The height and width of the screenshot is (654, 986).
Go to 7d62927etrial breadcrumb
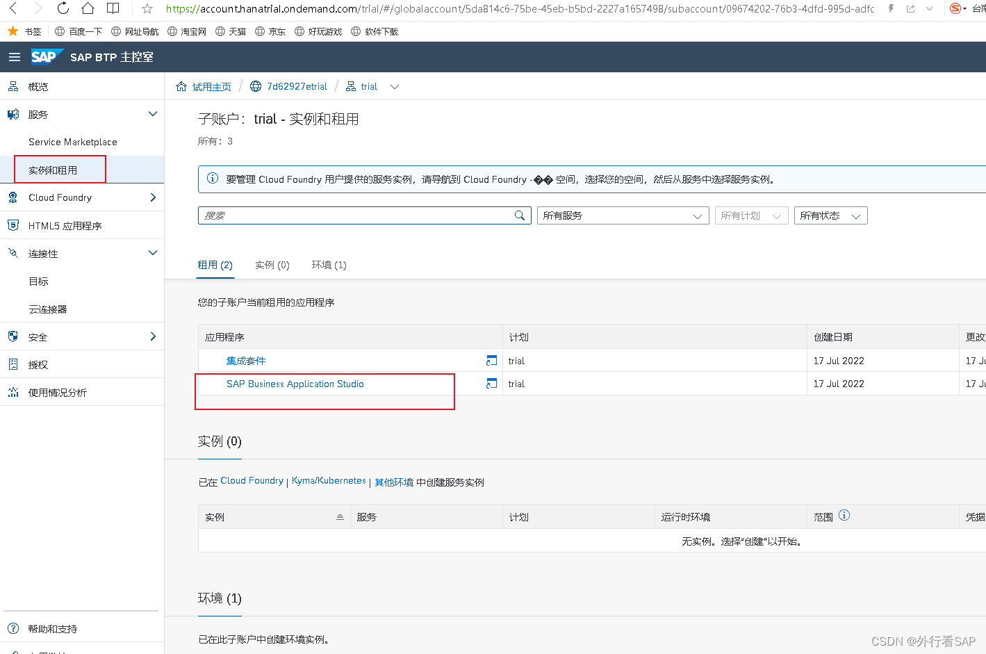(297, 87)
